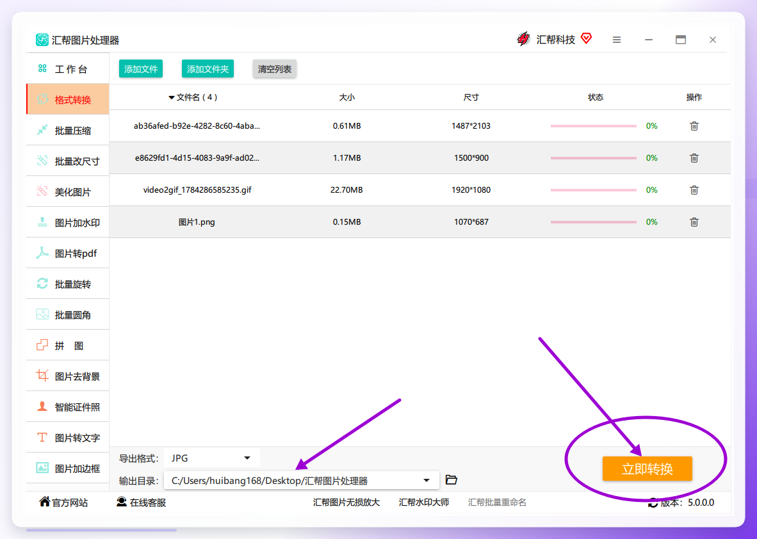The width and height of the screenshot is (757, 539).
Task: Open 官方网站 link in footer
Action: click(63, 503)
